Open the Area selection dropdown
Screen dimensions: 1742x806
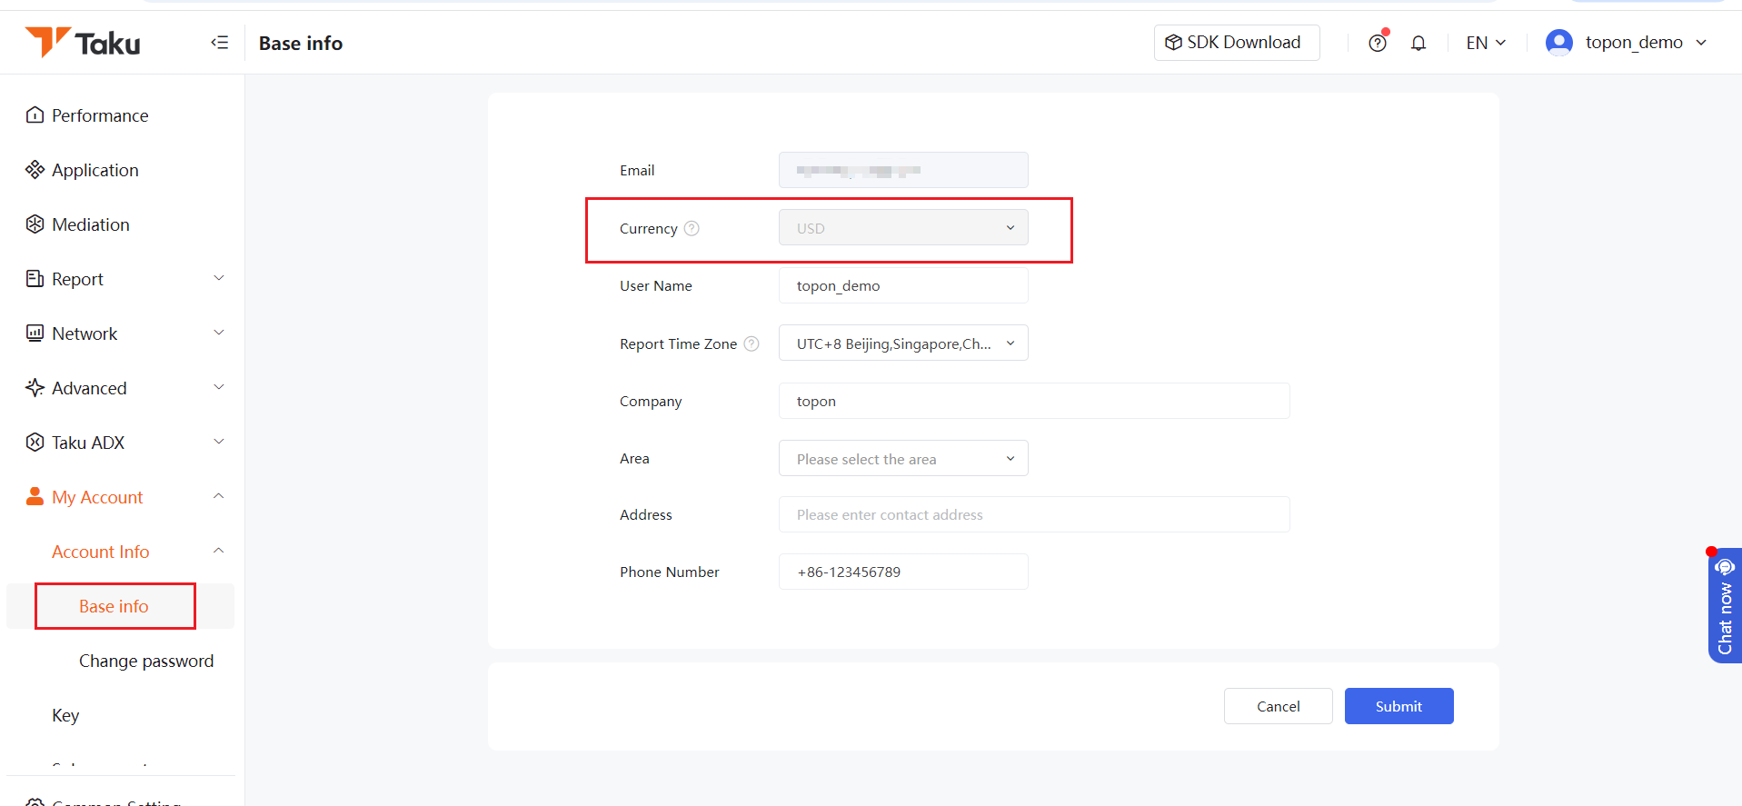pyautogui.click(x=903, y=459)
